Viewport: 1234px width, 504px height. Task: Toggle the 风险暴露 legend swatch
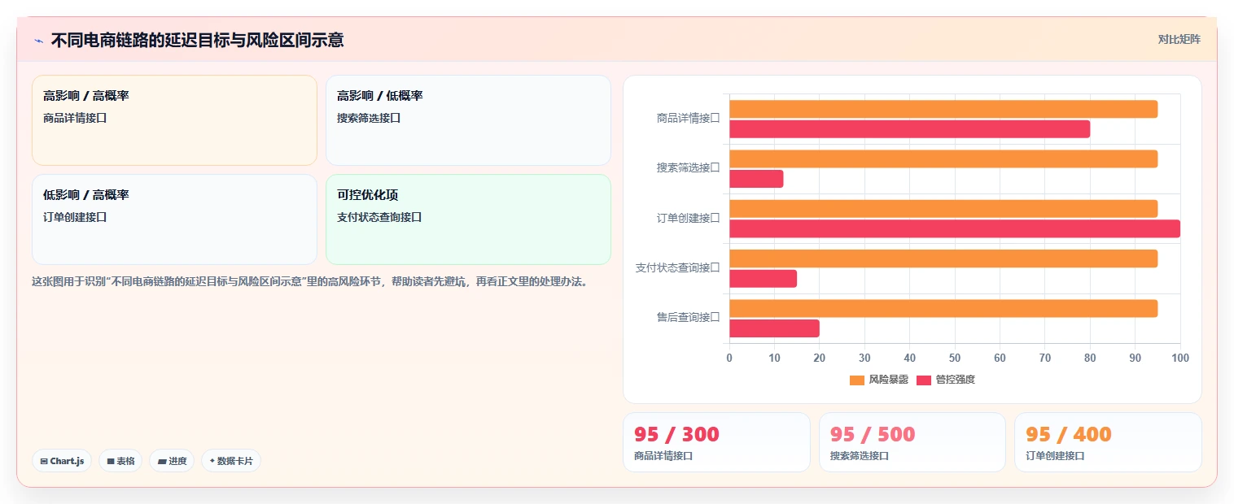click(856, 380)
